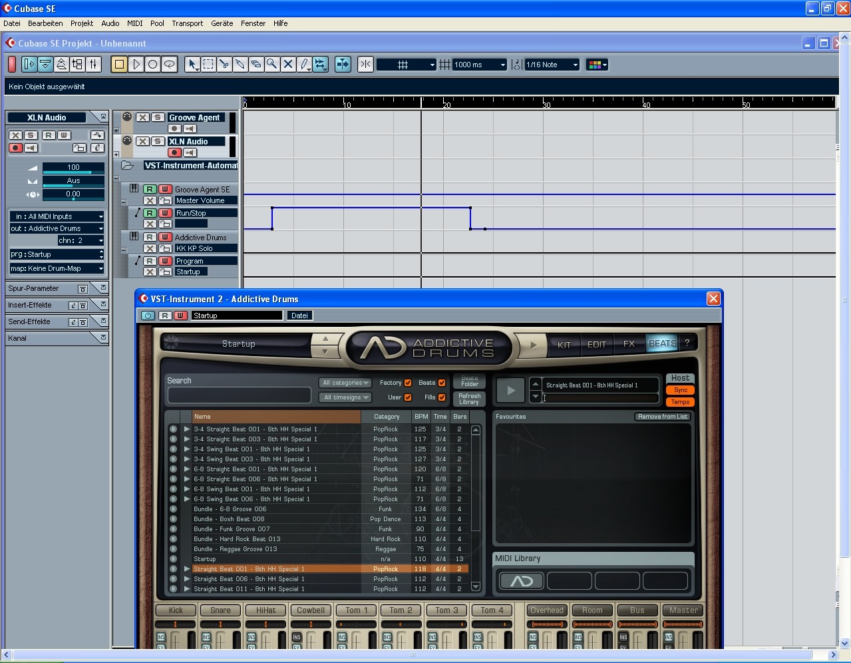Toggle monitor on Groove Agent track

190,129
